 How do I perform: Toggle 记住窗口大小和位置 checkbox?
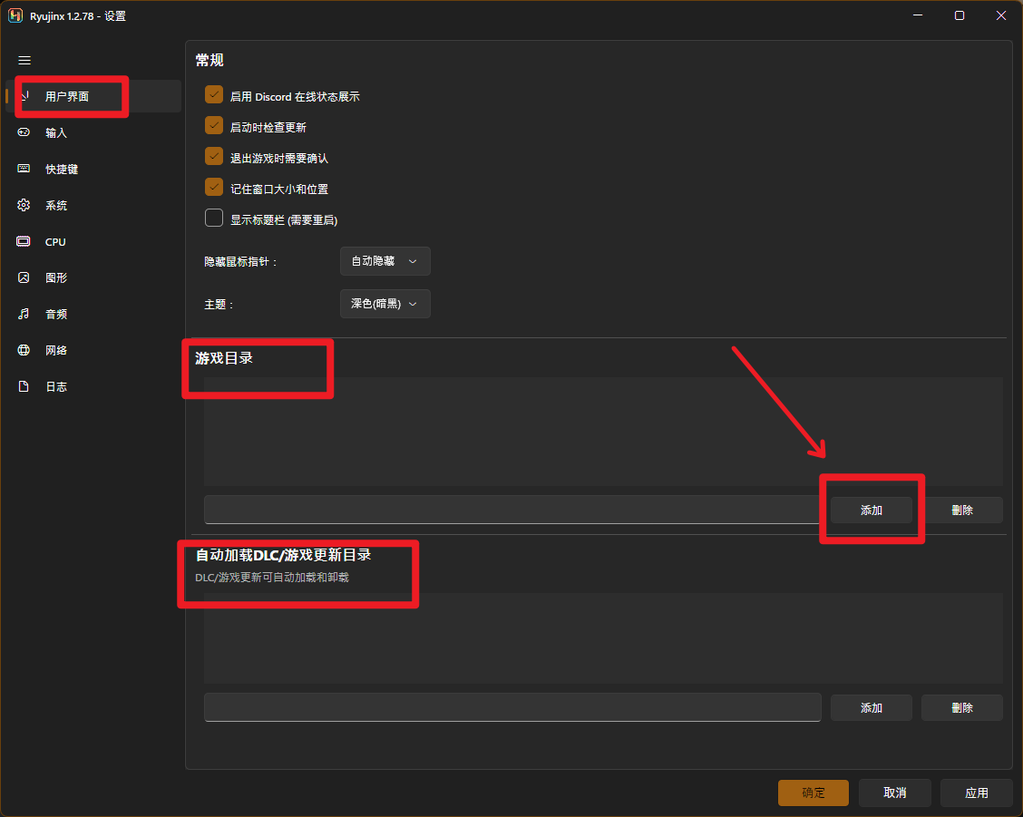[x=214, y=188]
